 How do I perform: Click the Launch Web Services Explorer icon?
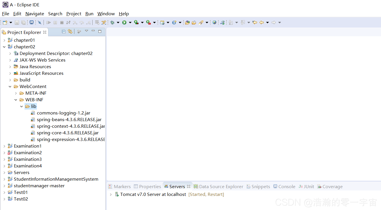tap(222, 22)
